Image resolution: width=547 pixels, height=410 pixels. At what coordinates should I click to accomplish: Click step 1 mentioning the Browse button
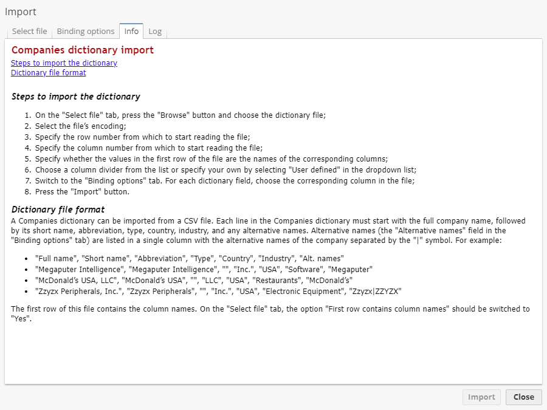click(179, 114)
